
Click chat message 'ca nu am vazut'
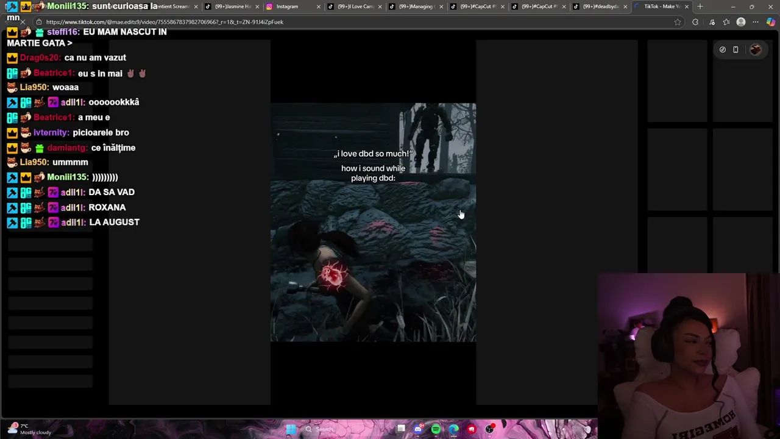tap(95, 57)
